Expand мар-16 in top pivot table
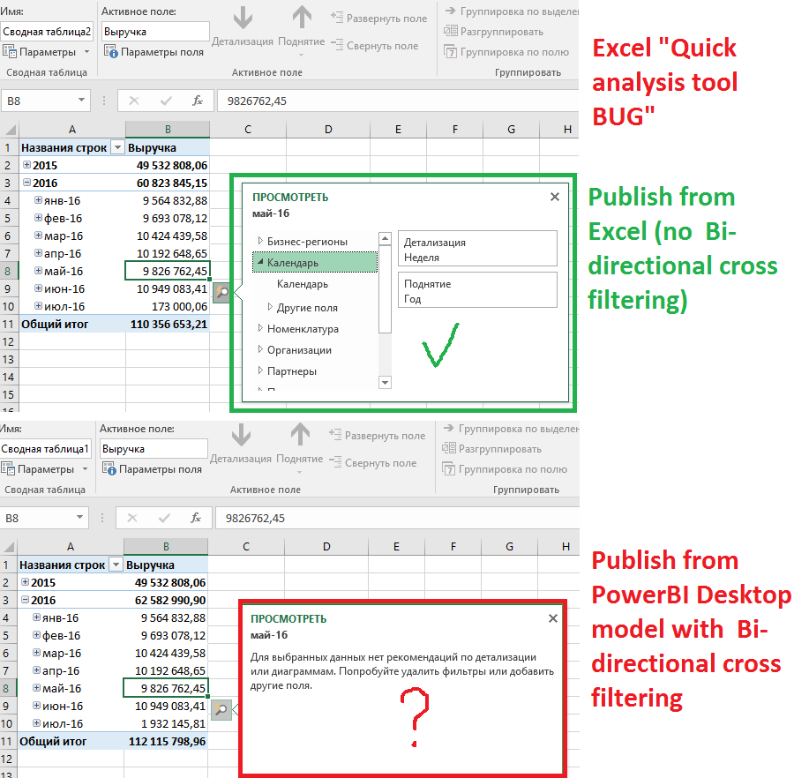 point(39,236)
